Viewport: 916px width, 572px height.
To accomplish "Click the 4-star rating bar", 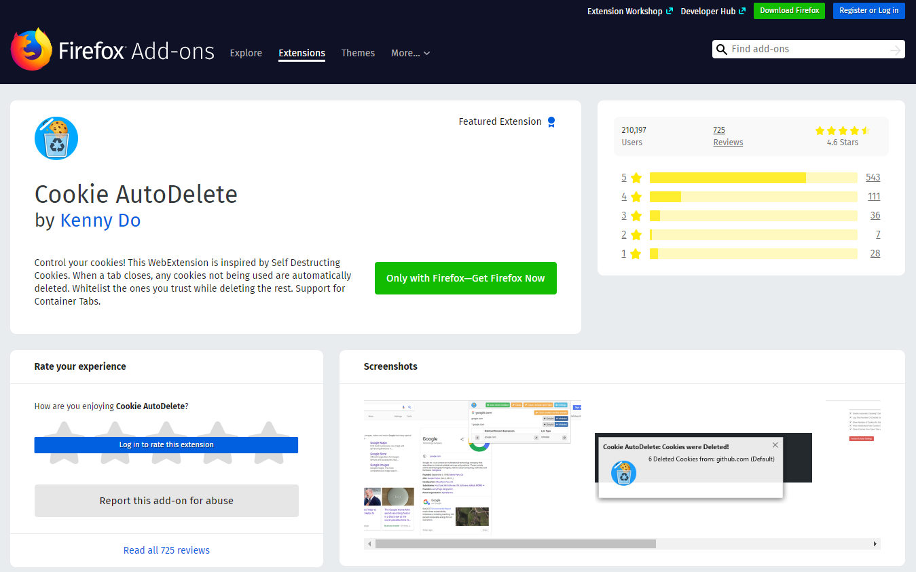I will pos(754,197).
